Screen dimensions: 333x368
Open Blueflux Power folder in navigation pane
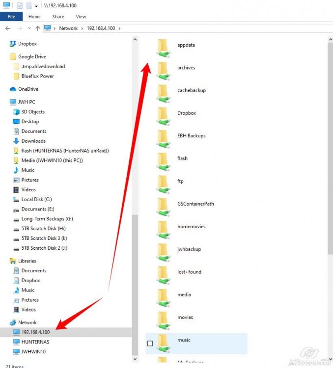37,76
